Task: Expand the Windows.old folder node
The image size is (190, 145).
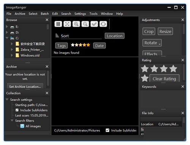Action: point(12,55)
